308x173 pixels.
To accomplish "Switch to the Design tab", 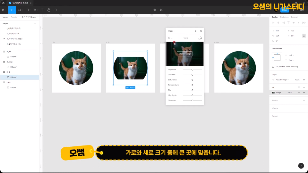I will pyautogui.click(x=275, y=17).
